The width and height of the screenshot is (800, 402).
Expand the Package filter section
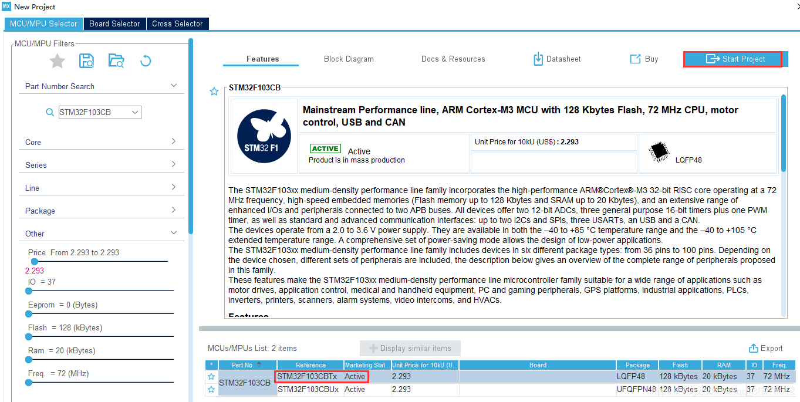(x=174, y=210)
